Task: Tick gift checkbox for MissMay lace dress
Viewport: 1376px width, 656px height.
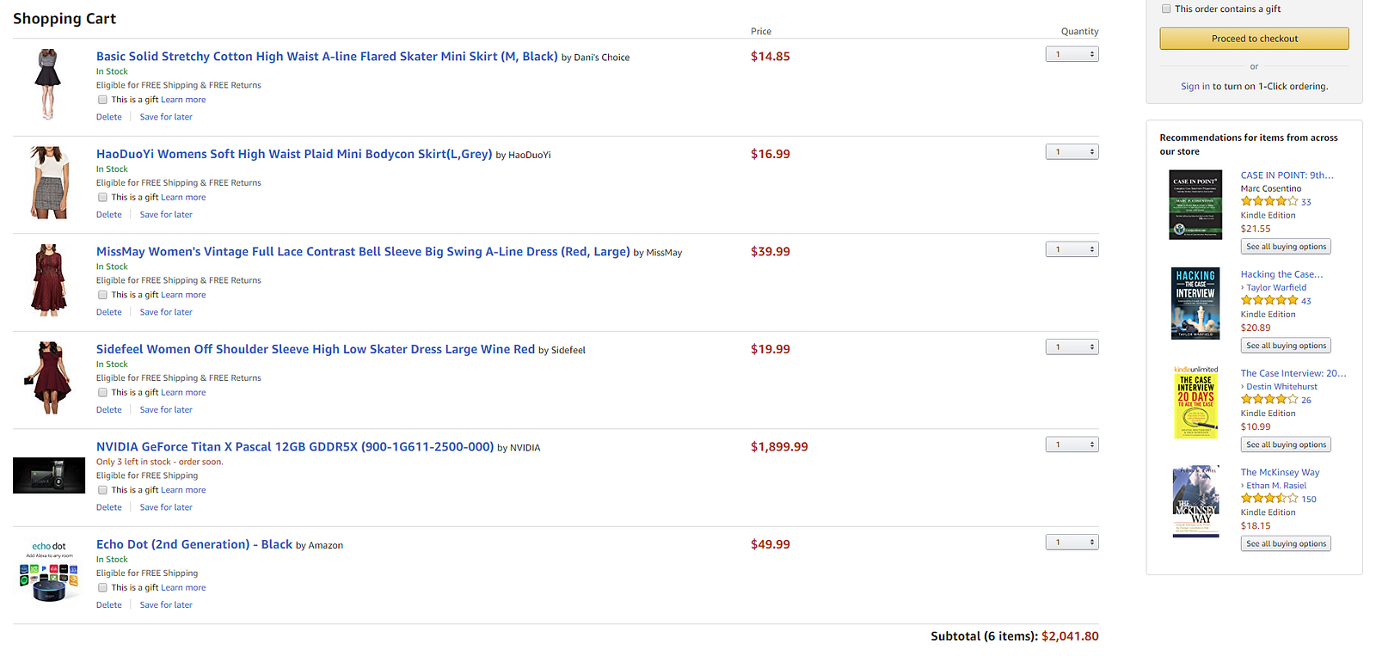Action: 102,295
